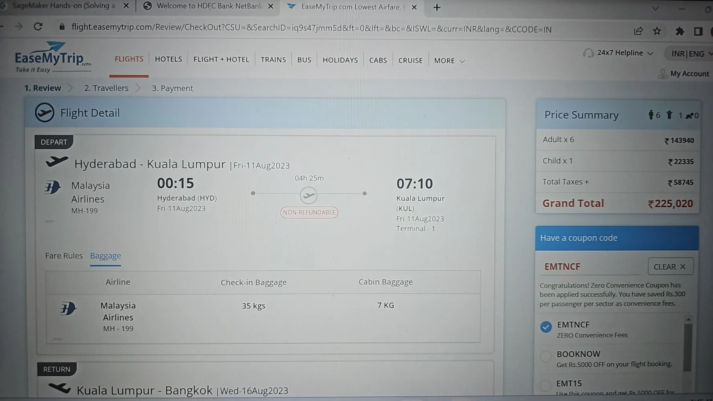Go to step 2. Travellers
Image resolution: width=713 pixels, height=401 pixels.
tap(106, 88)
